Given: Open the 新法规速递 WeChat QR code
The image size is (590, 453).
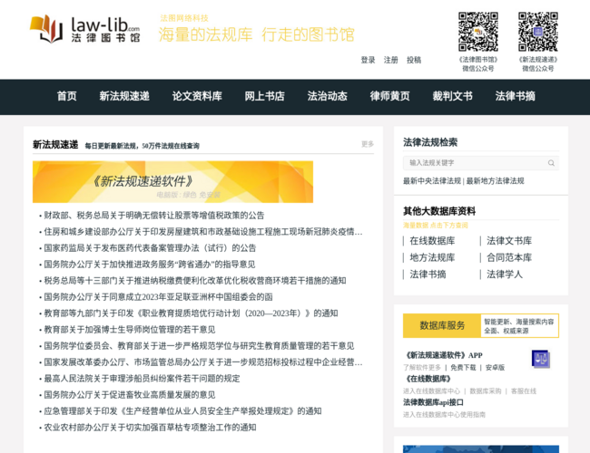Looking at the screenshot, I should [538, 32].
